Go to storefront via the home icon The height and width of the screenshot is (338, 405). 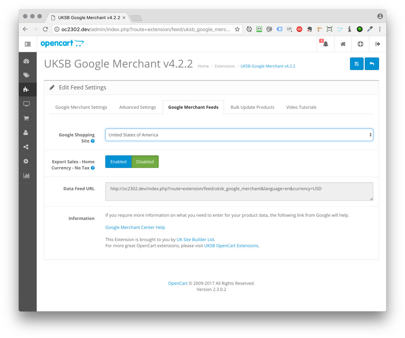click(343, 44)
